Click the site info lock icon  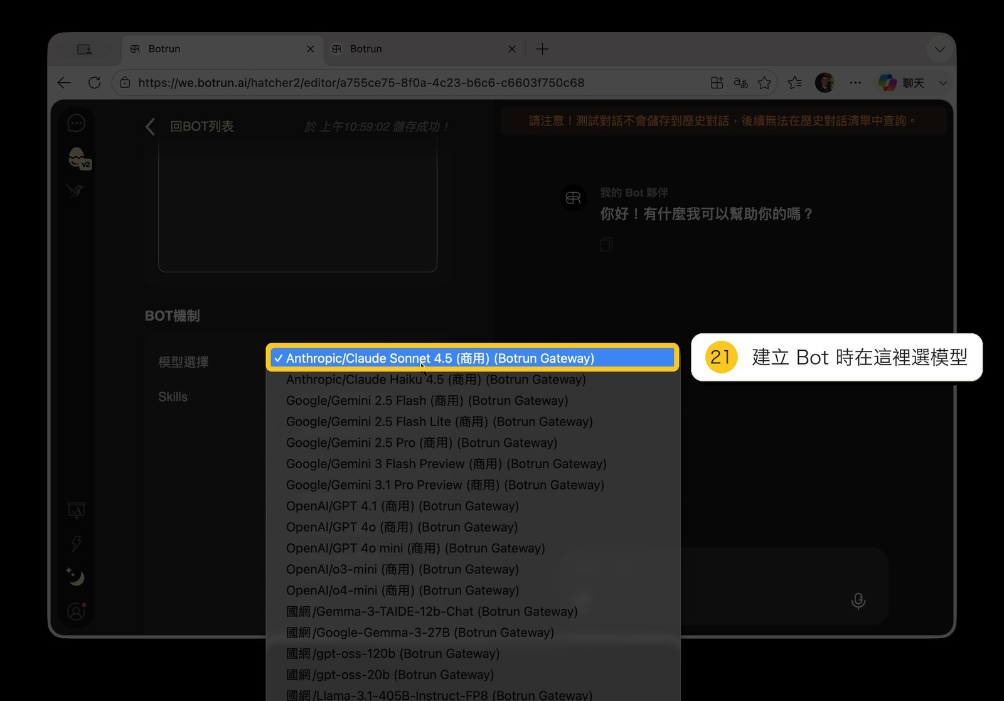(125, 83)
